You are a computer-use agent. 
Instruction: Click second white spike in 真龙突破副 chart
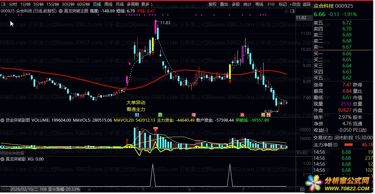pyautogui.click(x=230, y=175)
